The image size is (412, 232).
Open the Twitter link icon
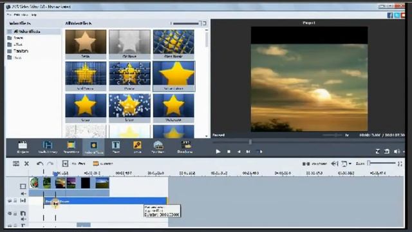coord(397,15)
